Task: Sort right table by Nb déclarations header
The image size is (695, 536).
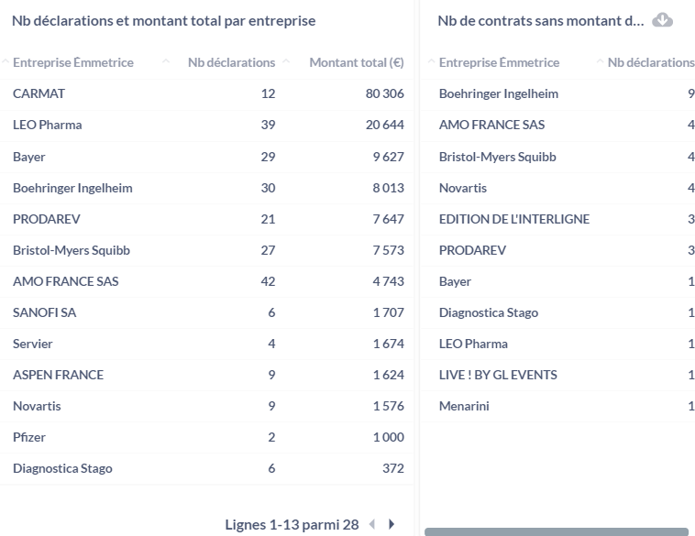Action: [651, 62]
